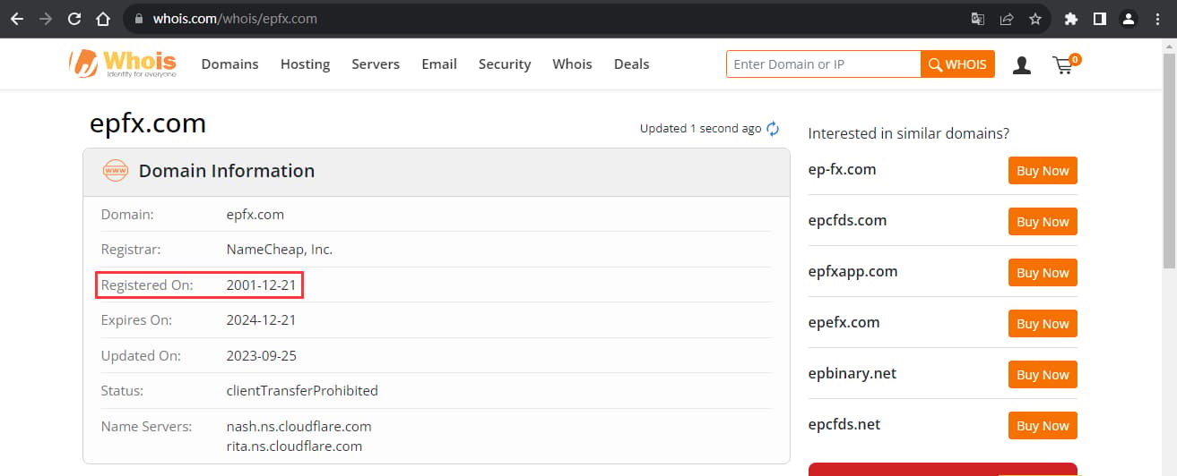
Task: Open the Chrome three-dot menu
Action: point(1157,18)
